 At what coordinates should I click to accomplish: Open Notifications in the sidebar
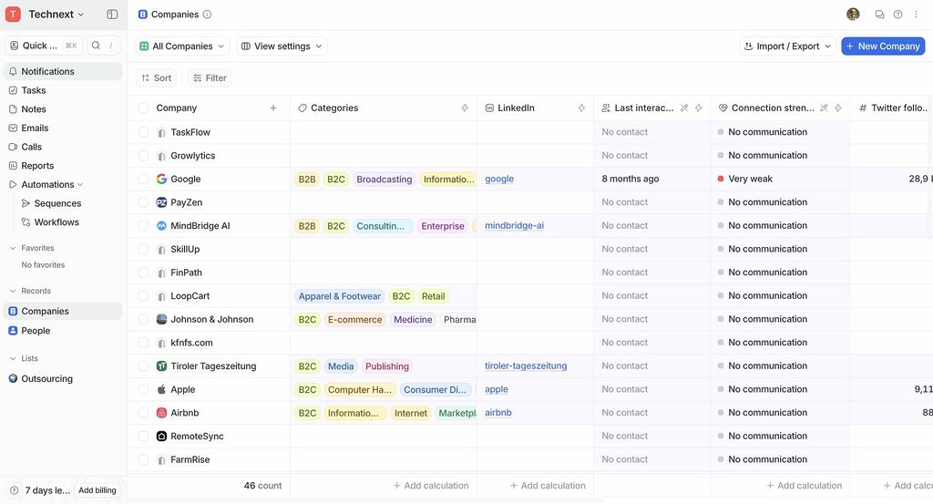(63, 71)
